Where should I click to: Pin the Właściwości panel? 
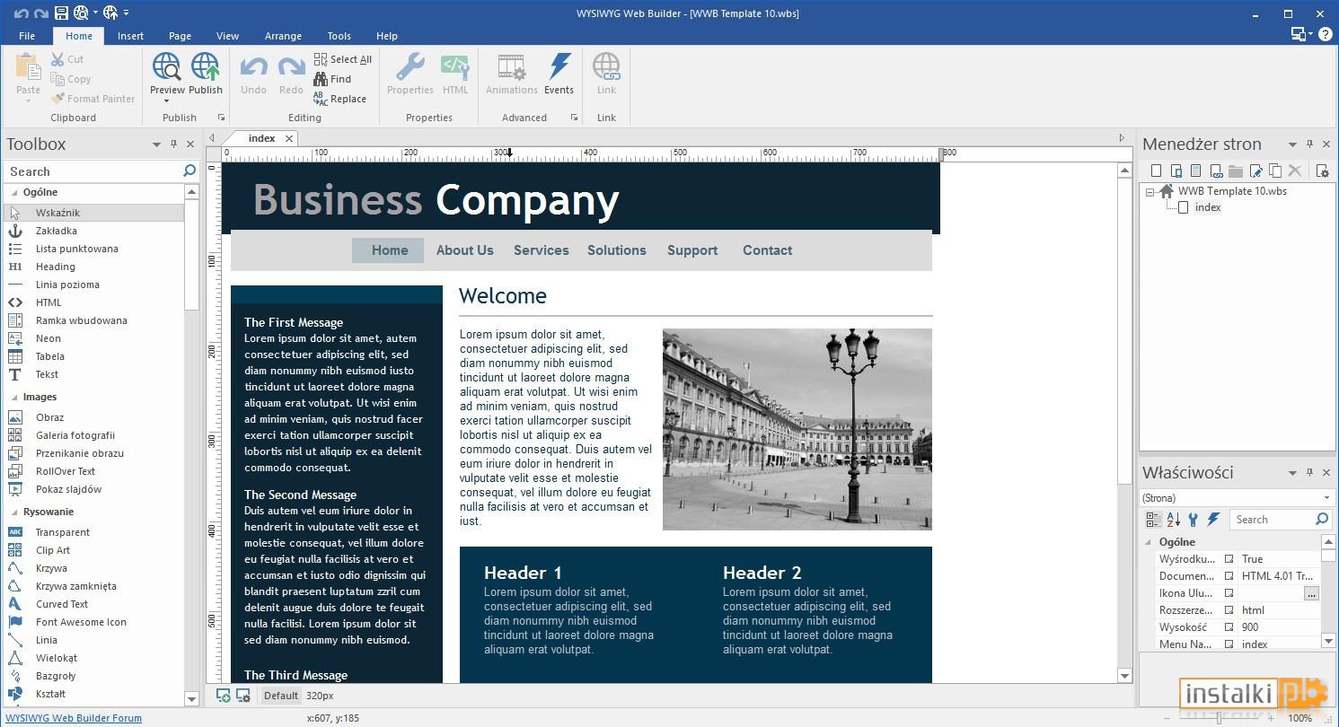click(x=1309, y=472)
